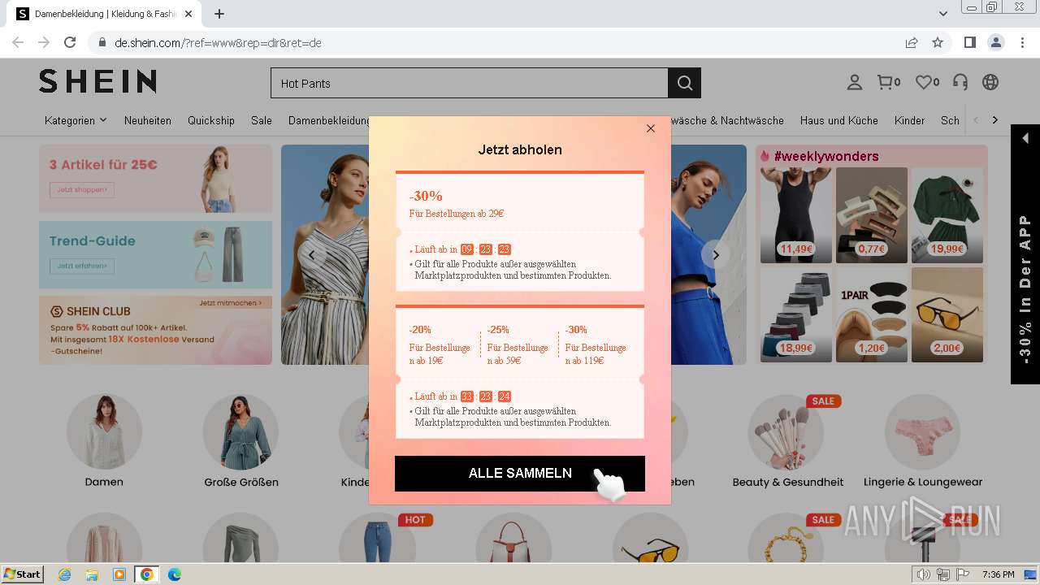Select the -30% ab 29€ coupon
Screen dimensions: 1040x585
[x=520, y=232]
